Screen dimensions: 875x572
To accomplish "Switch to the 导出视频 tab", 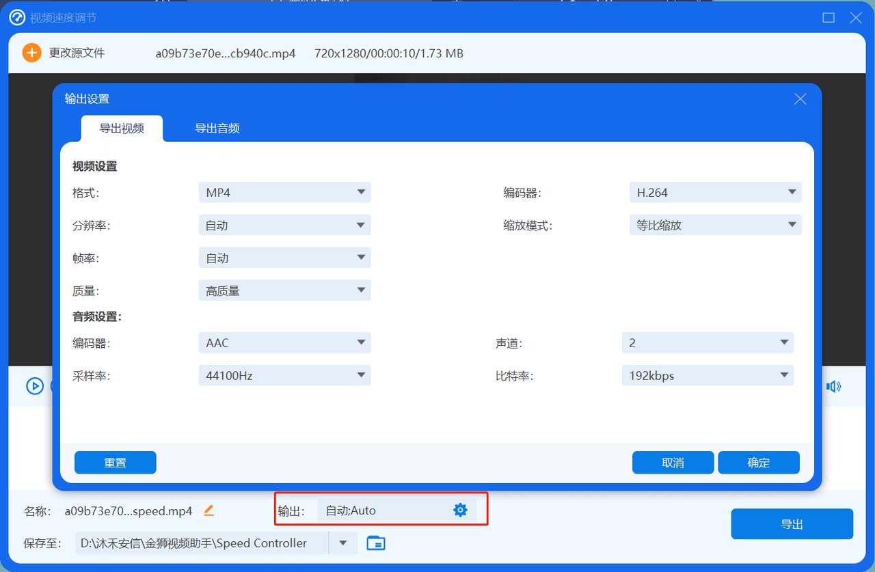I will 122,128.
